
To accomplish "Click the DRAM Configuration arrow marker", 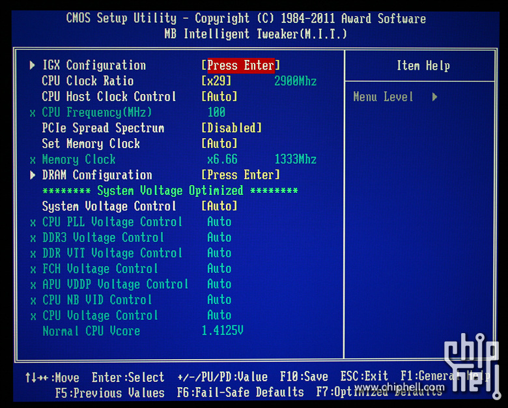I will (33, 175).
